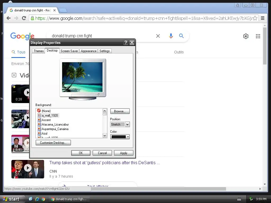The image size is (271, 203).
Task: Open a new Chrome tab
Action: (x=63, y=11)
